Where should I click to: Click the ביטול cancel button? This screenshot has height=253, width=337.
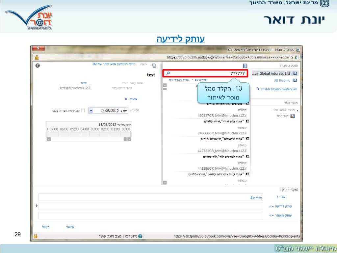pyautogui.click(x=46, y=227)
